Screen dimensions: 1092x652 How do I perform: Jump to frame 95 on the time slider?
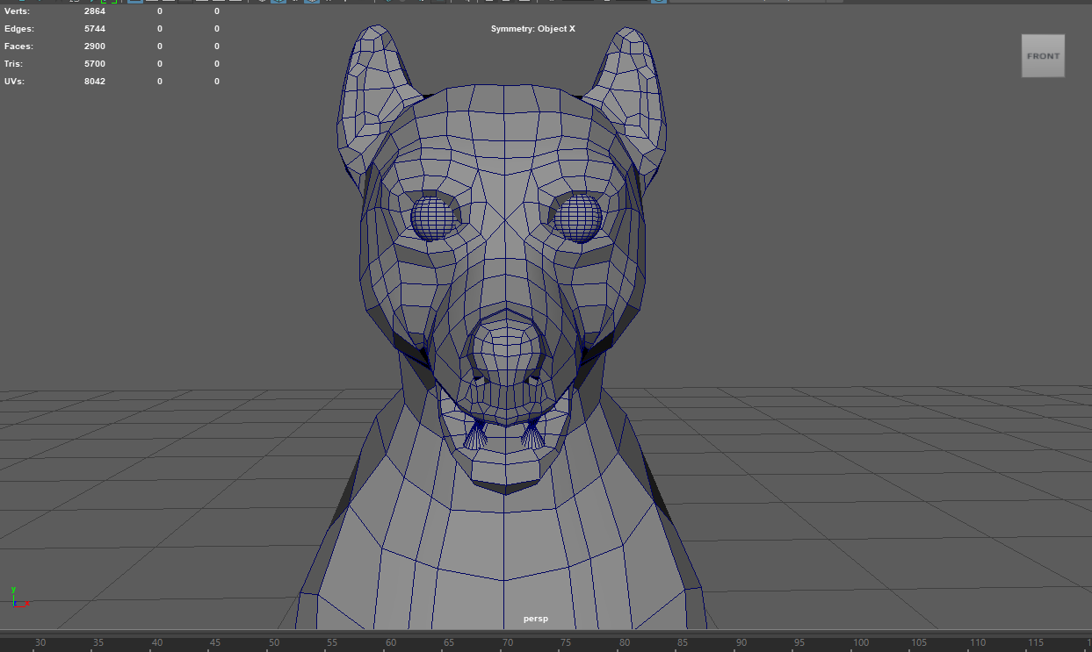(x=799, y=643)
